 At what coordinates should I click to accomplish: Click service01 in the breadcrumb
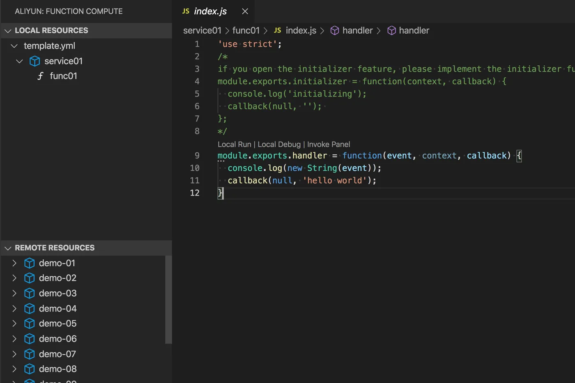(x=202, y=31)
